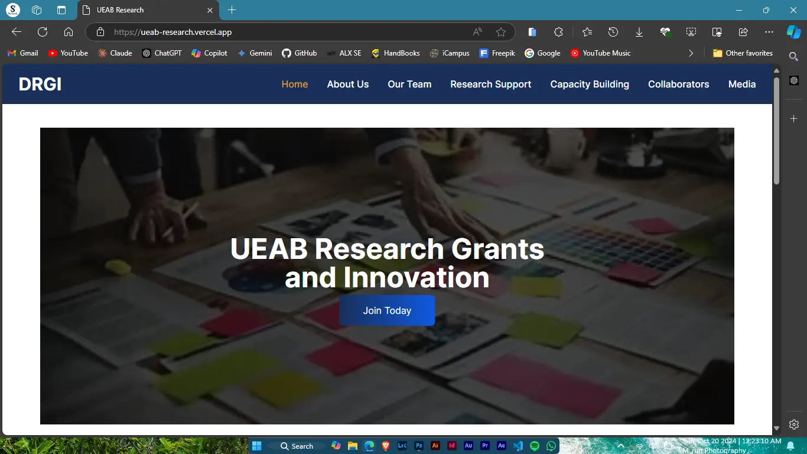Open browser History icon
Viewport: 807px width, 454px height.
tap(613, 32)
